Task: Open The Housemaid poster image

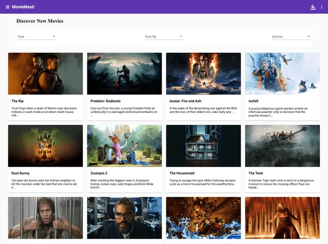Action: 204,146
